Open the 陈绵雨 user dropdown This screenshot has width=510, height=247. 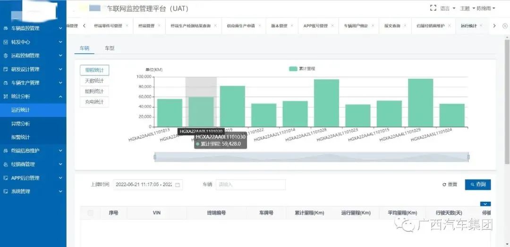pyautogui.click(x=486, y=8)
